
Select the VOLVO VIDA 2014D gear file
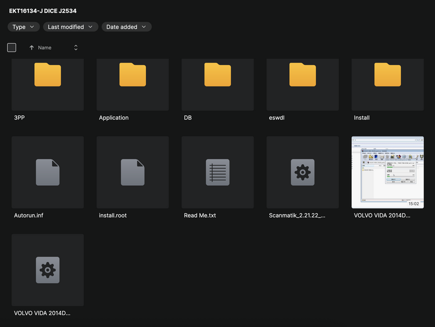coord(47,270)
